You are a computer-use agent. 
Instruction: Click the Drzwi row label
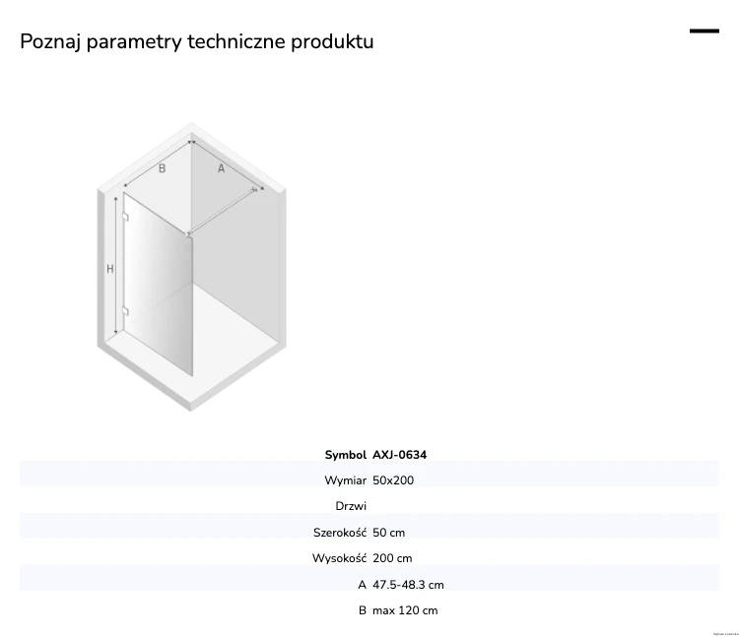click(351, 506)
